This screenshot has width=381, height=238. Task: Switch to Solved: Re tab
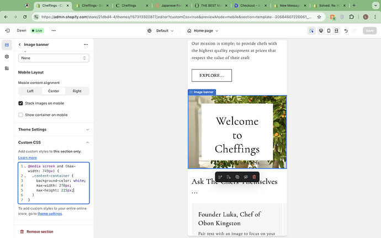pyautogui.click(x=330, y=6)
